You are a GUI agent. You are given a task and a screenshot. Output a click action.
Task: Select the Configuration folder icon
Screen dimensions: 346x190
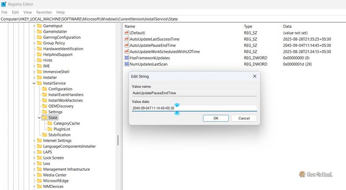click(44, 89)
